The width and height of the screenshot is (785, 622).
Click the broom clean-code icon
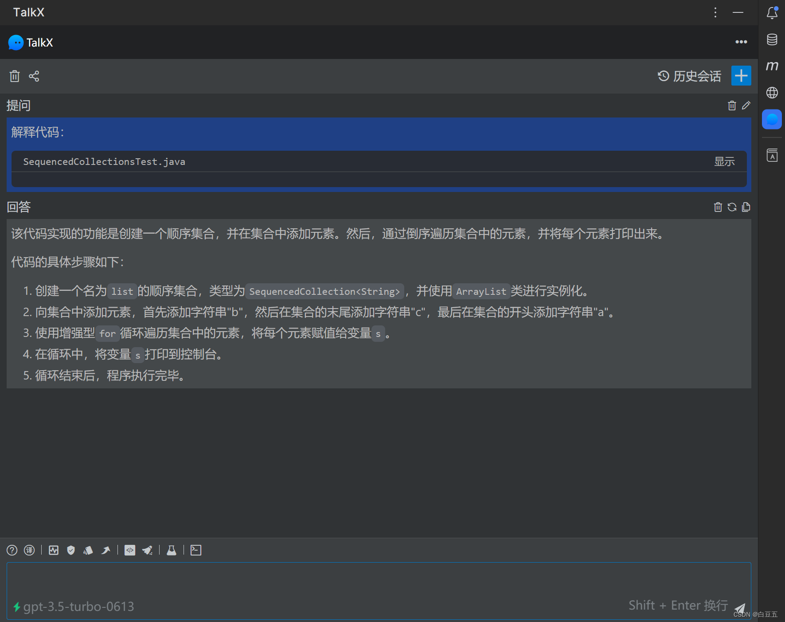148,550
